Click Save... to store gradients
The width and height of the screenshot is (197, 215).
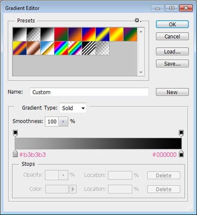172,63
